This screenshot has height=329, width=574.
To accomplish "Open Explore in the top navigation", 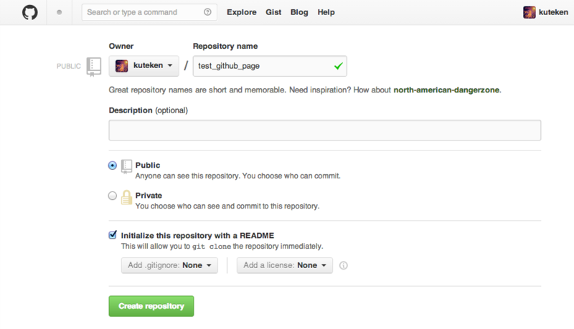I will pos(242,12).
